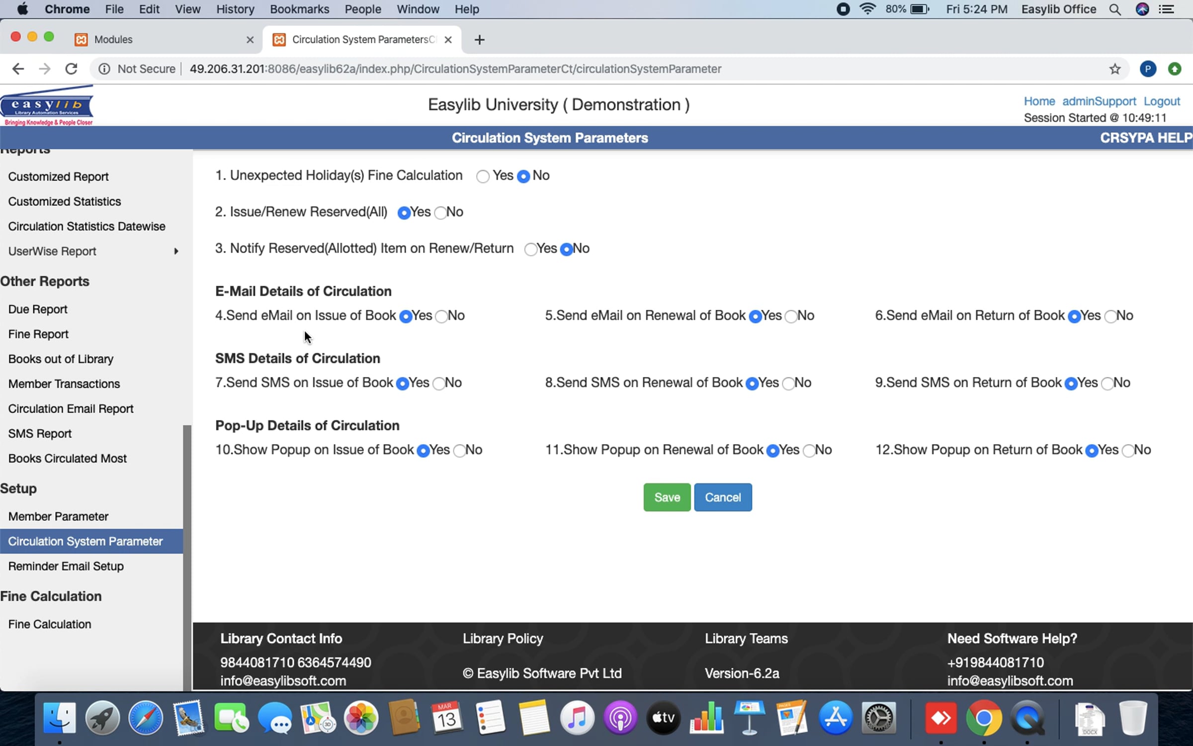The height and width of the screenshot is (746, 1193).
Task: Open Maps from the dock
Action: point(318,718)
